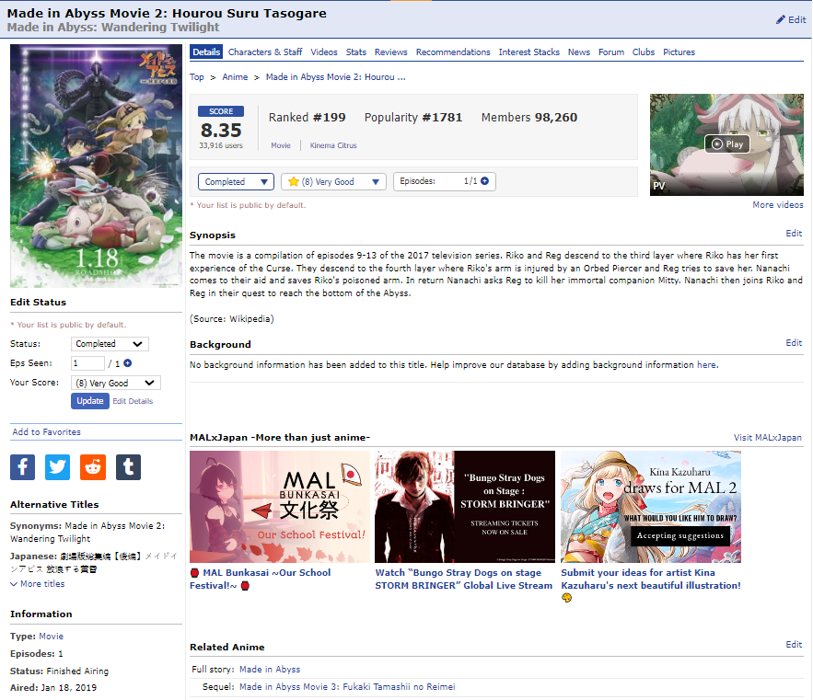Click Edit link beside Background

(794, 342)
